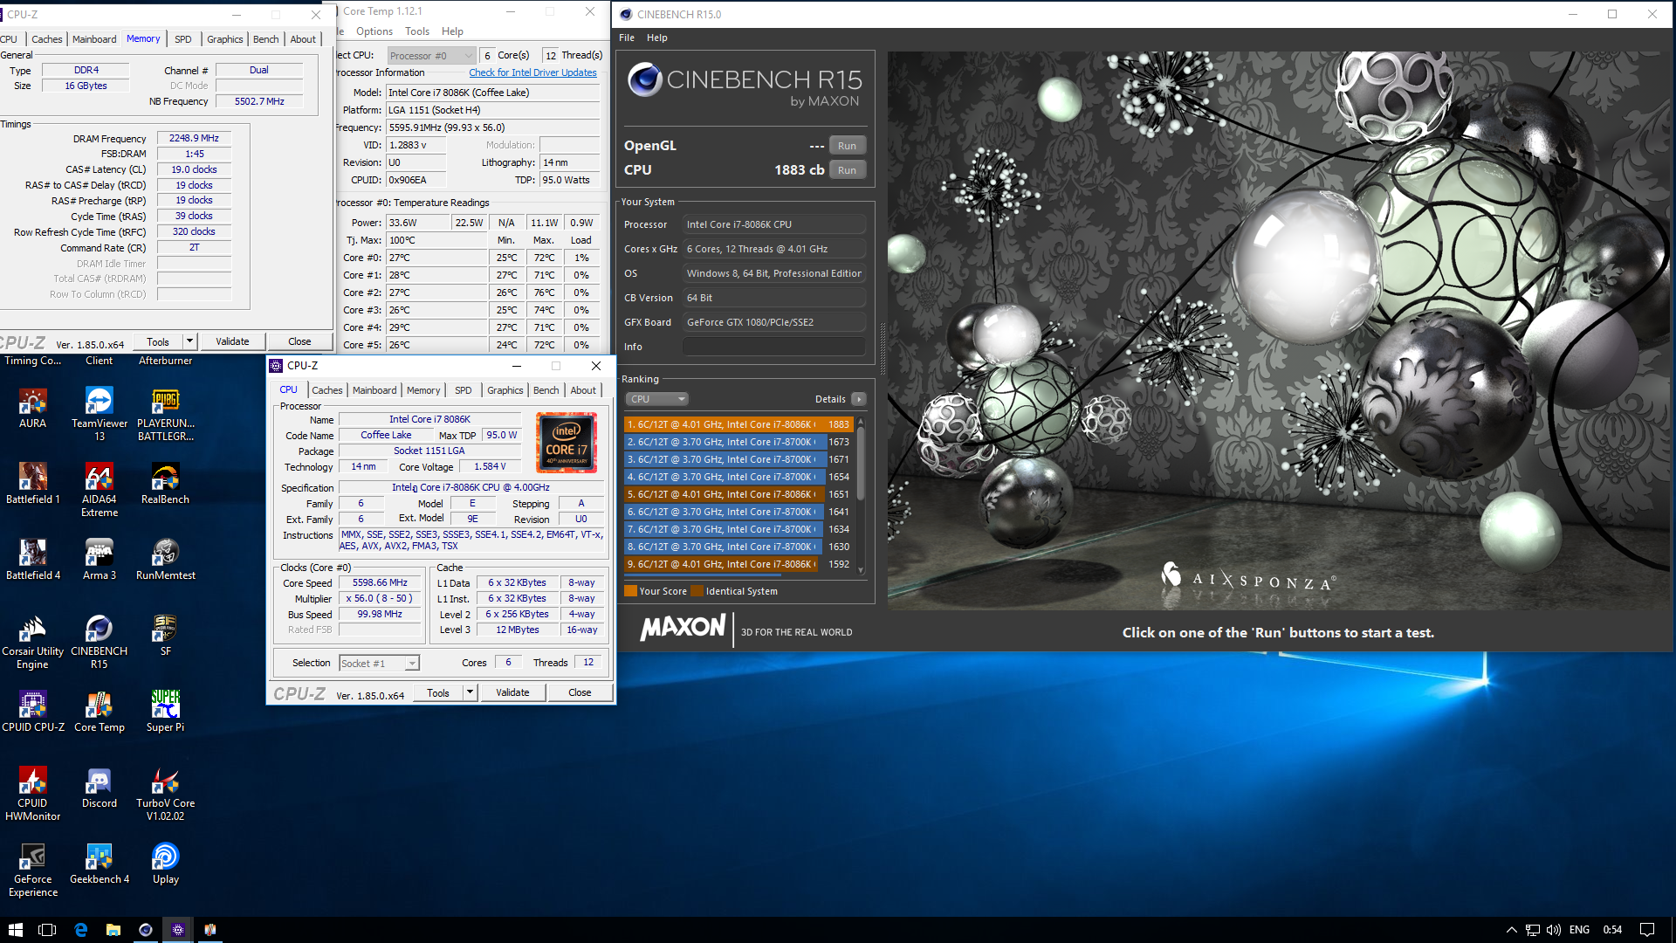Viewport: 1676px width, 943px height.
Task: Open Socket #1 selection dropdown
Action: pyautogui.click(x=379, y=664)
